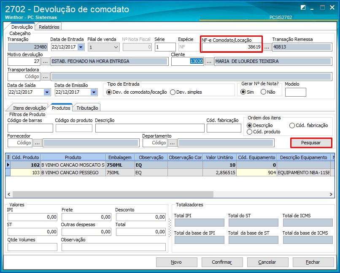Open the Transportadora search ellipsis button
This screenshot has height=273, width=340.
[x=46, y=77]
